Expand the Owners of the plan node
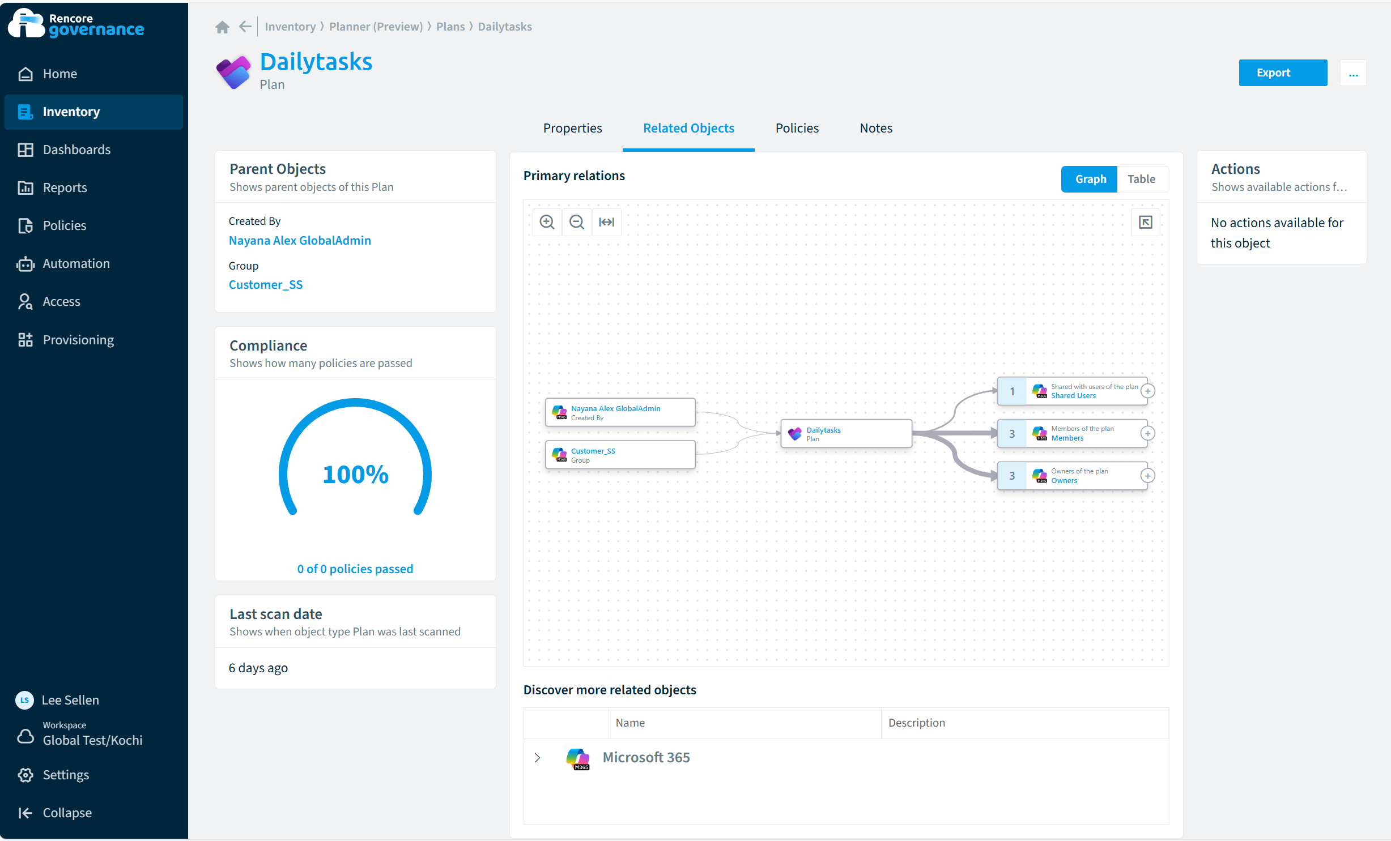The width and height of the screenshot is (1391, 841). [1148, 475]
